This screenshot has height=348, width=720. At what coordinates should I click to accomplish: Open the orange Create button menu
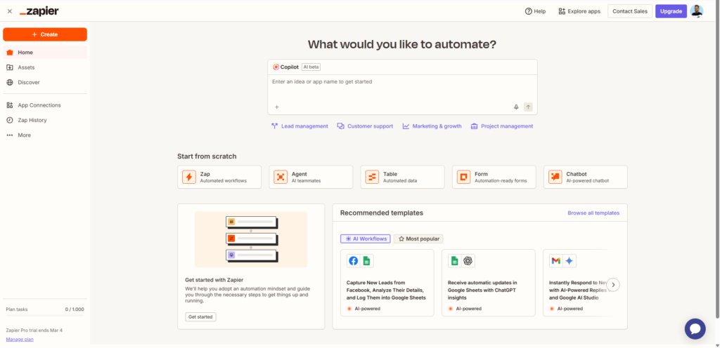45,34
